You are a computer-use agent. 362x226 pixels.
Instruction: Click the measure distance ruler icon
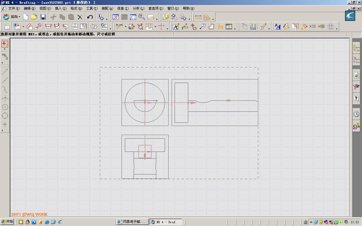[x=198, y=17]
